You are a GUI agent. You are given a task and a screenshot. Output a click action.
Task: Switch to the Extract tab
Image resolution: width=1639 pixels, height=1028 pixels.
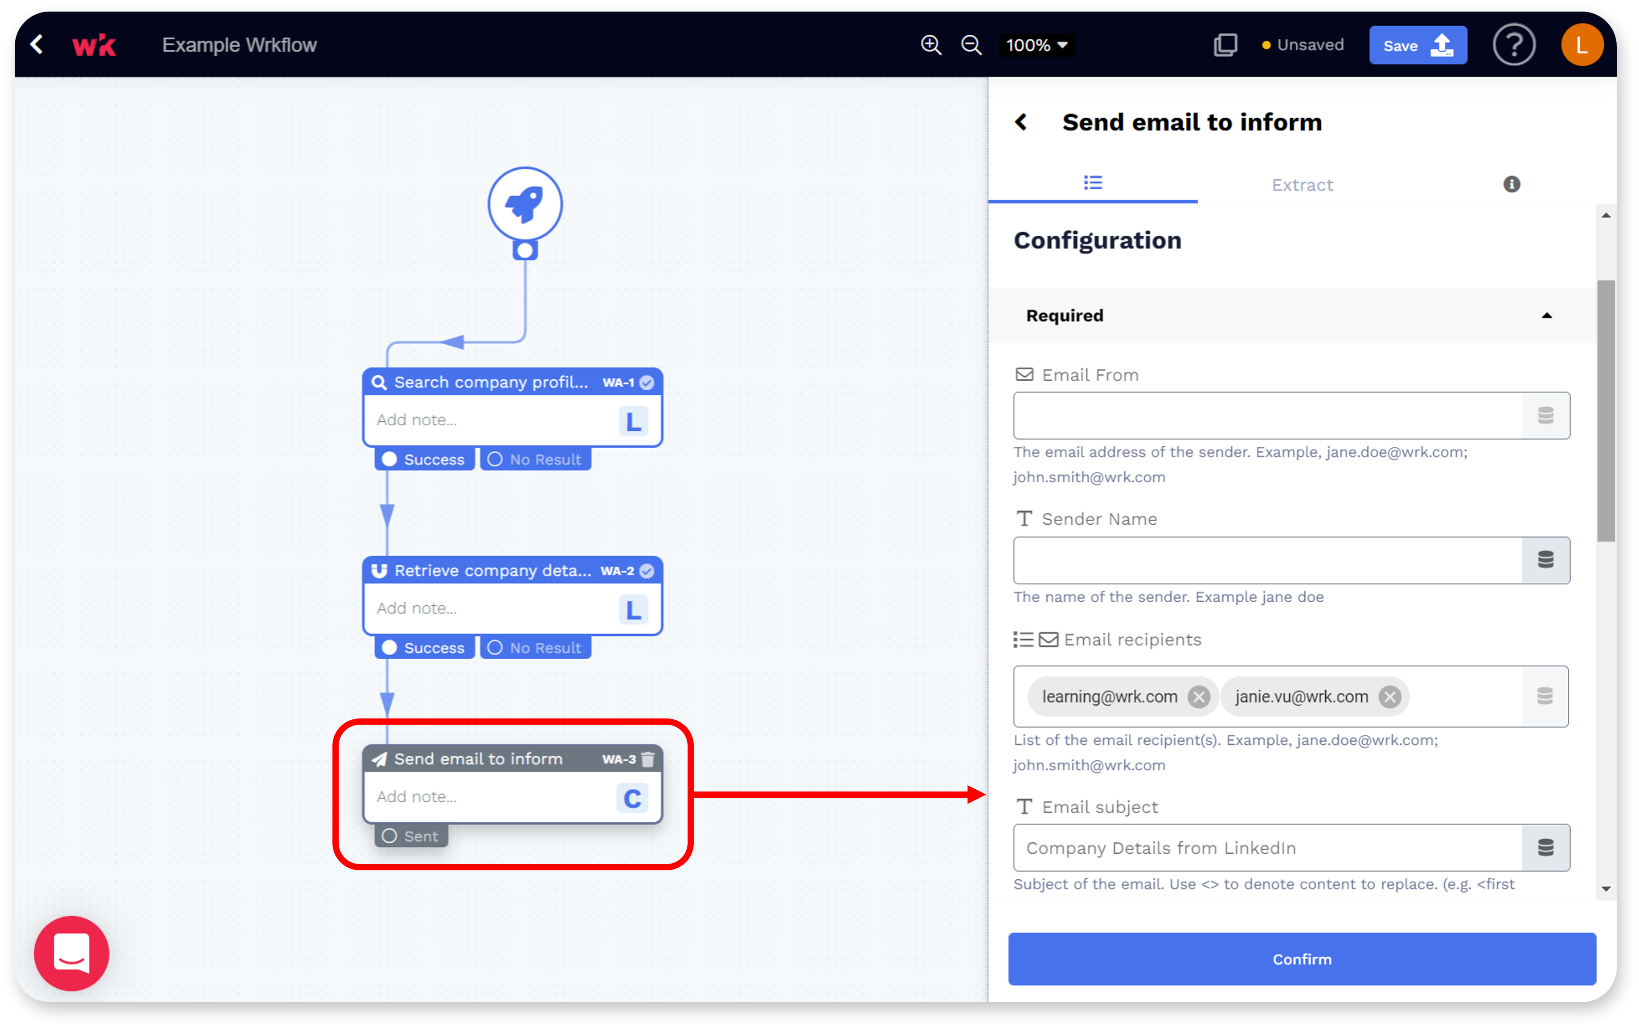(1302, 185)
